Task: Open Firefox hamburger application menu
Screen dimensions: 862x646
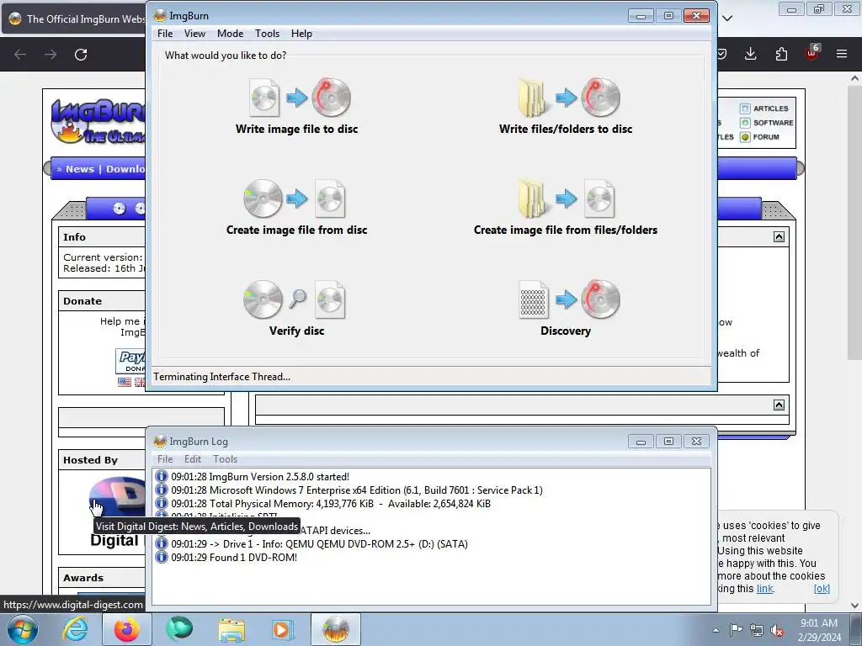Action: pos(842,54)
